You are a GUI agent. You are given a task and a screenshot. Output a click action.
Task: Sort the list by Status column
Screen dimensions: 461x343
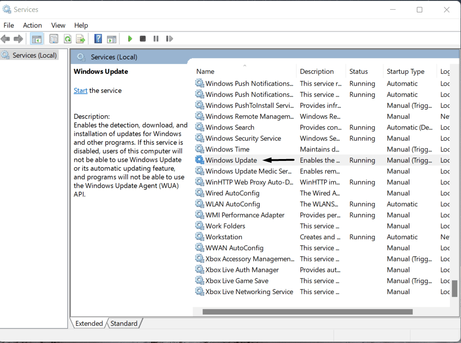358,71
